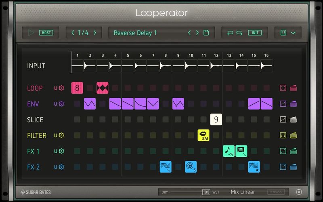Open the Mix Linear mode selector

pyautogui.click(x=243, y=192)
